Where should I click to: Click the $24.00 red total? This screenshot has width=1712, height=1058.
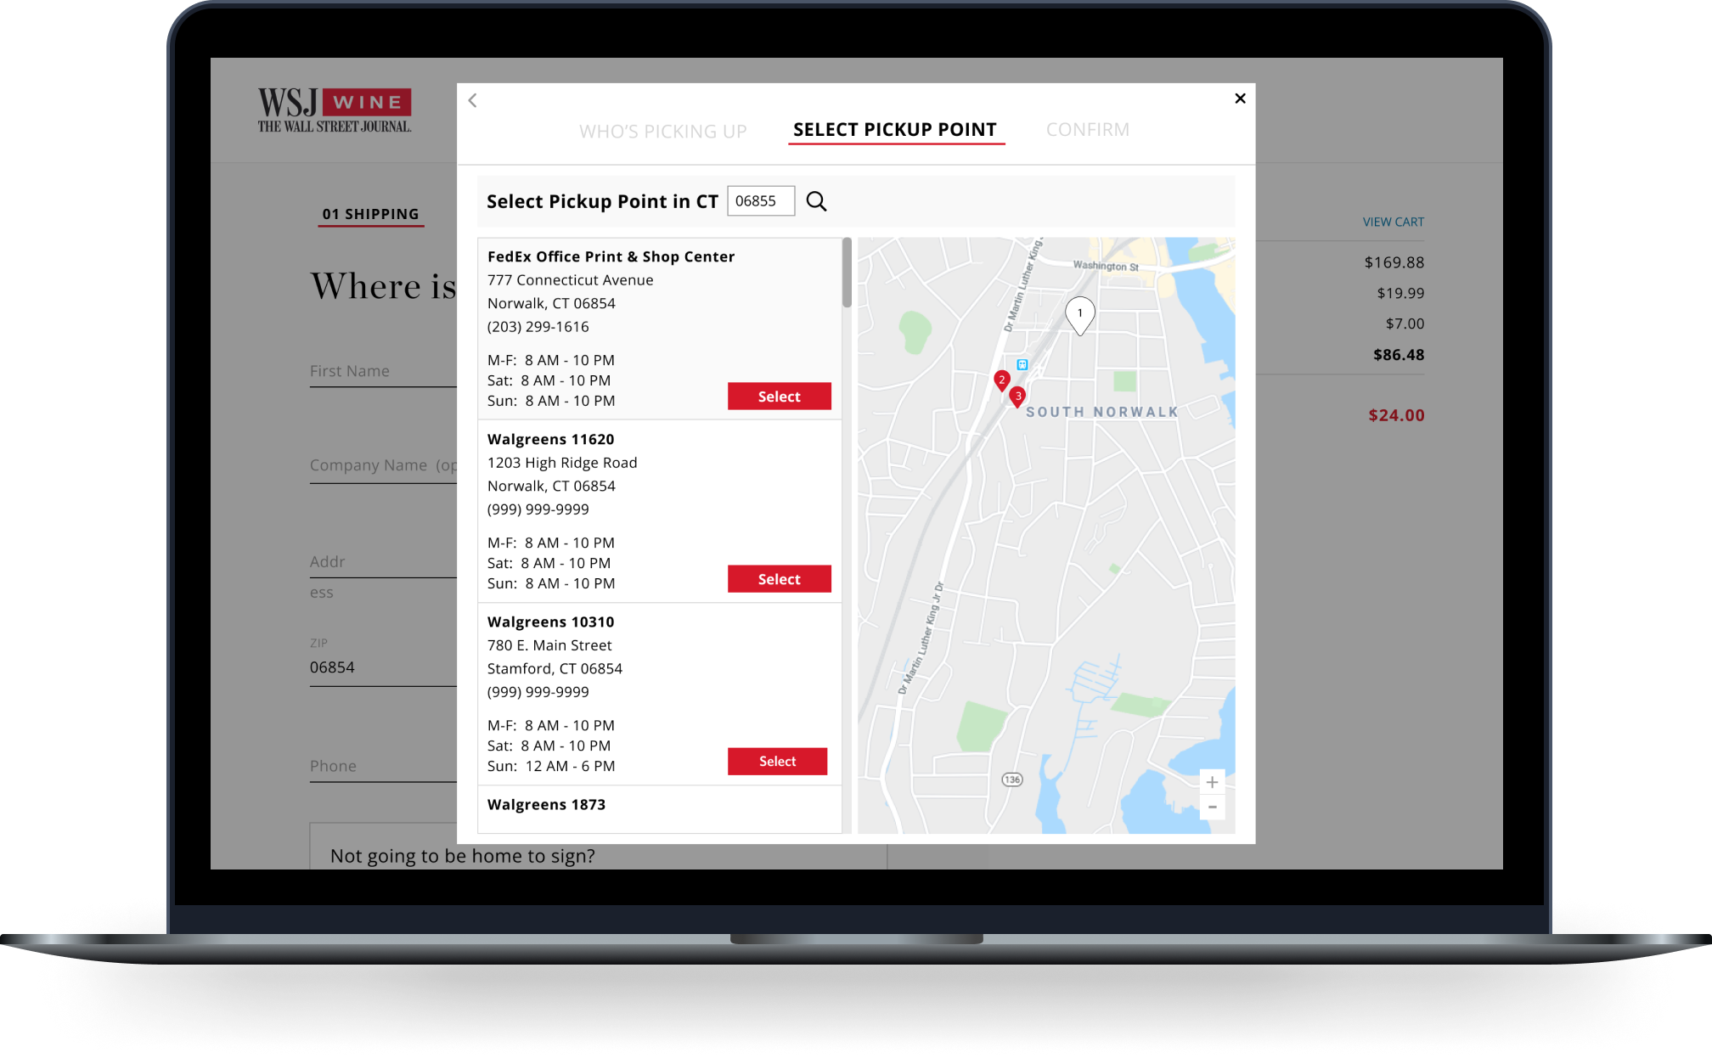1396,415
